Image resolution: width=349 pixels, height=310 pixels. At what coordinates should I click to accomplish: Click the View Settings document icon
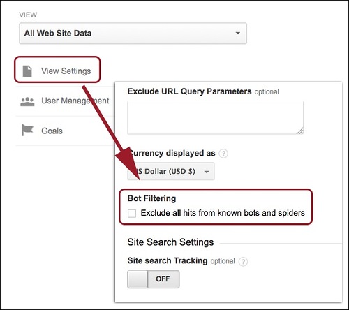(x=27, y=71)
